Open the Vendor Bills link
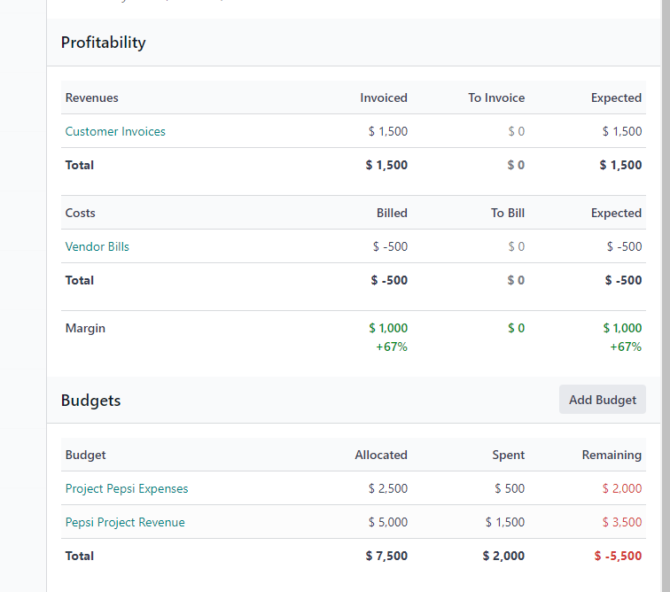The height and width of the screenshot is (592, 670). (x=97, y=246)
